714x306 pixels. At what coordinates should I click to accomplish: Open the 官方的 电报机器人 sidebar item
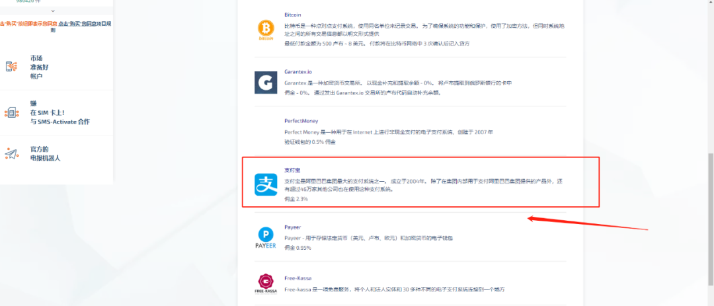tap(45, 153)
